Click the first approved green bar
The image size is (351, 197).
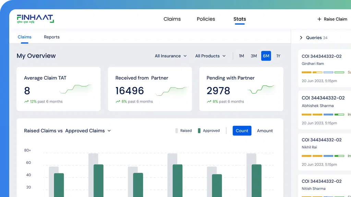[x=59, y=185]
